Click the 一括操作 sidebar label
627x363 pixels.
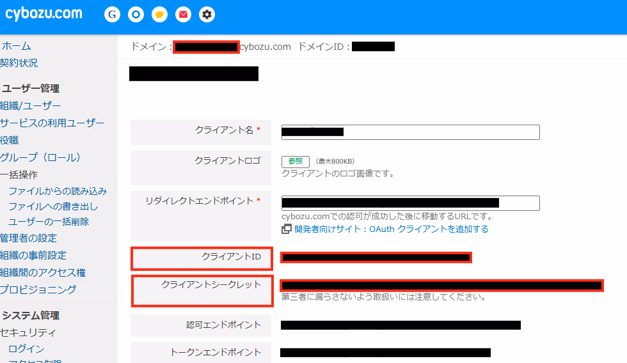[19, 174]
